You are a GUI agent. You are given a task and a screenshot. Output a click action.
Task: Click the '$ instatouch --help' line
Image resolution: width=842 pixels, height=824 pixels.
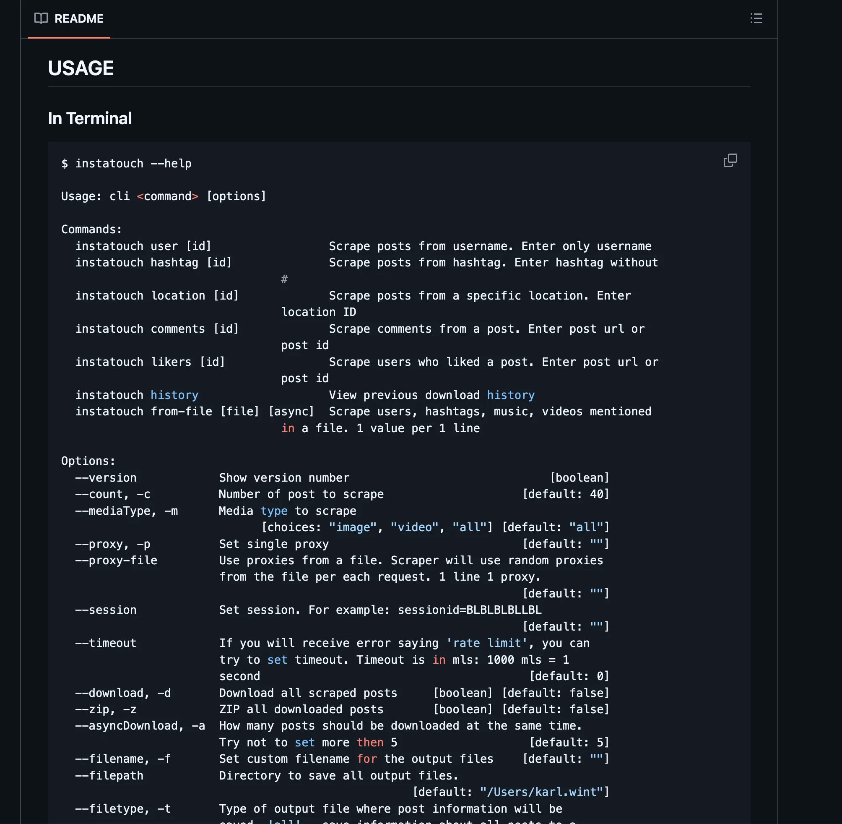[126, 164]
